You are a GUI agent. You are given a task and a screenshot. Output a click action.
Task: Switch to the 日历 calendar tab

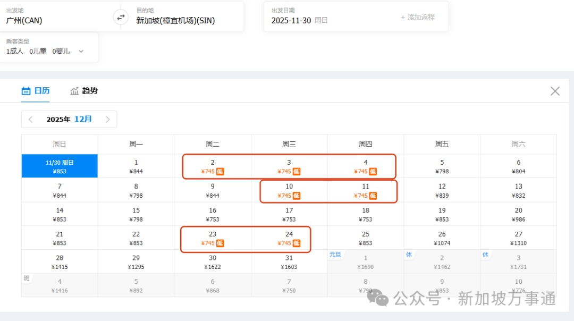point(36,91)
